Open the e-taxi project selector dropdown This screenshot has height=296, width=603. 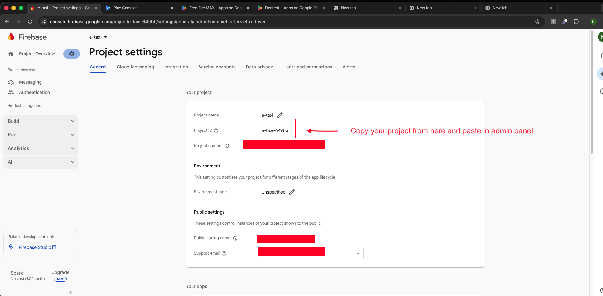[98, 37]
